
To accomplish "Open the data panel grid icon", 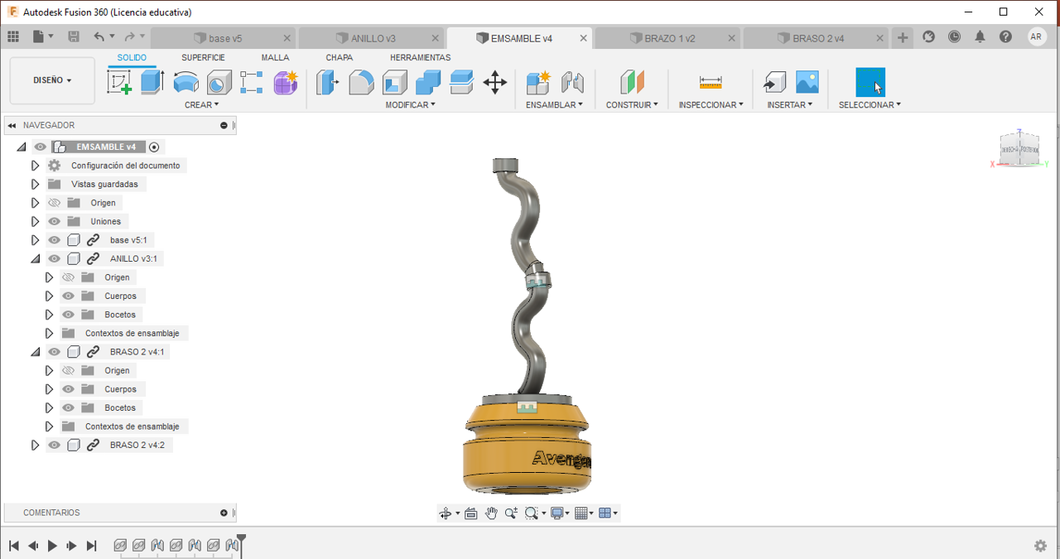I will tap(13, 36).
